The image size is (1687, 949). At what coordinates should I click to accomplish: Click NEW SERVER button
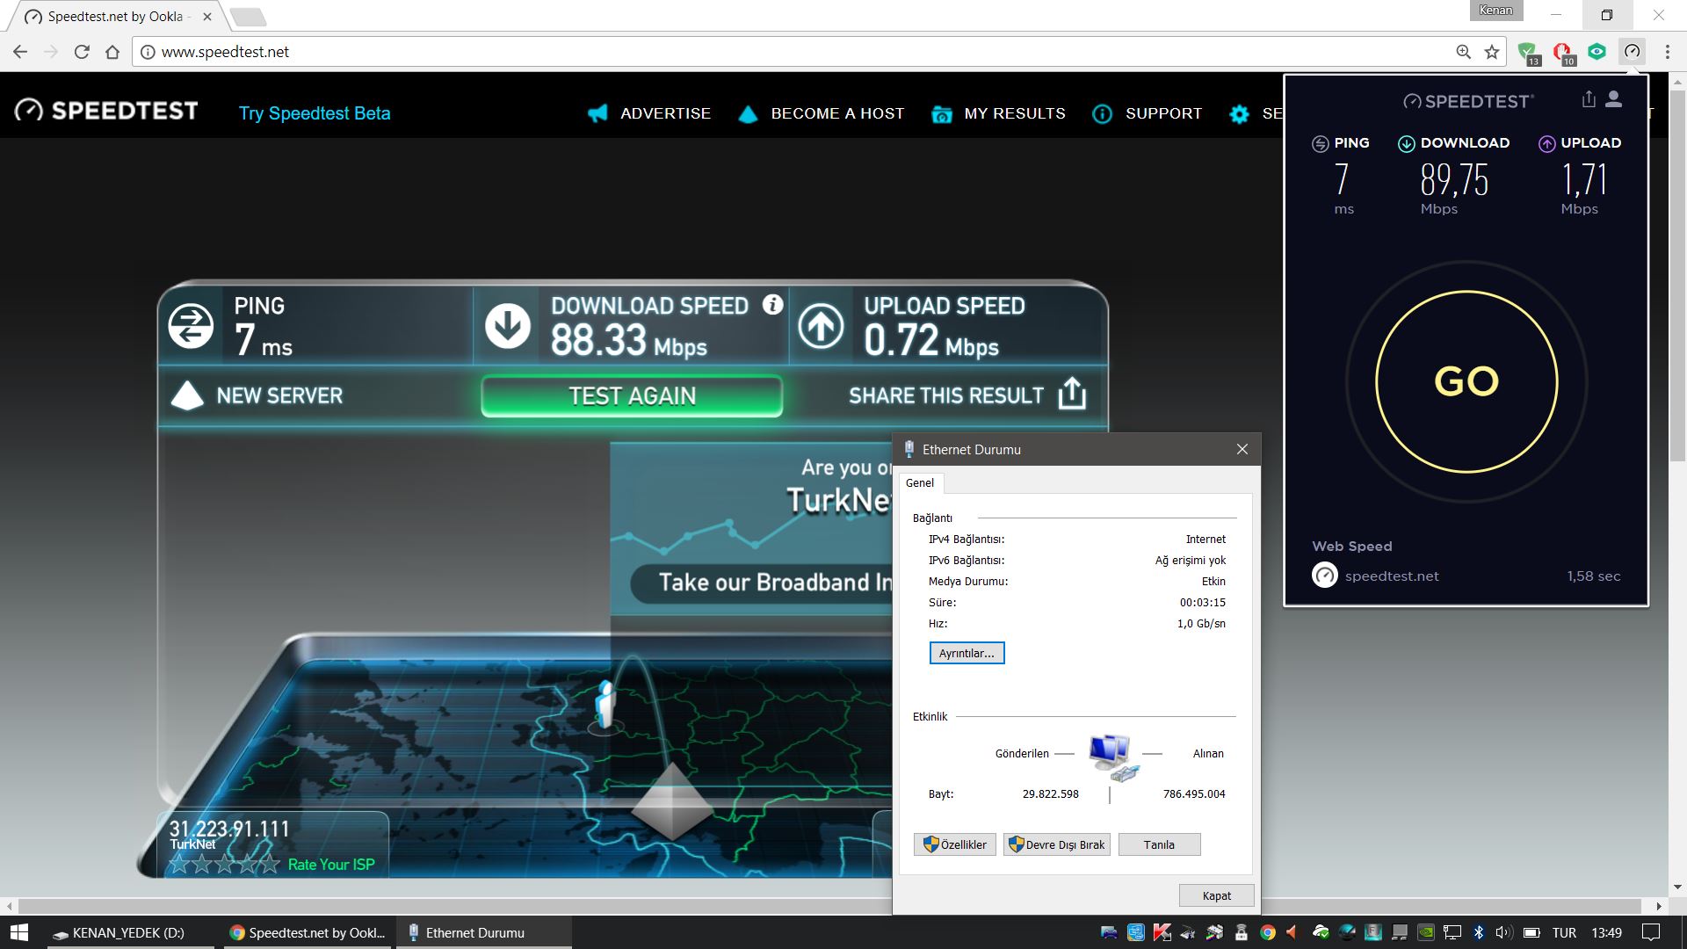click(x=257, y=396)
